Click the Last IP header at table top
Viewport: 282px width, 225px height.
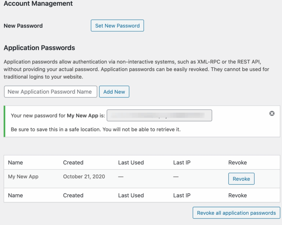pyautogui.click(x=182, y=163)
